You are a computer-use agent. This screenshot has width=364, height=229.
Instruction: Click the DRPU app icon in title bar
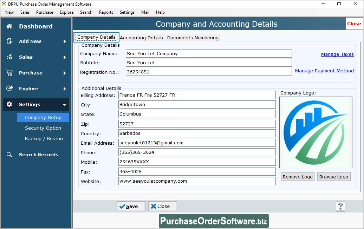click(4, 4)
